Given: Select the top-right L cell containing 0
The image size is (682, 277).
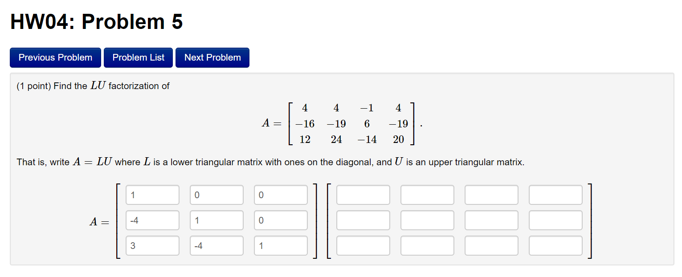Looking at the screenshot, I should click(x=281, y=195).
